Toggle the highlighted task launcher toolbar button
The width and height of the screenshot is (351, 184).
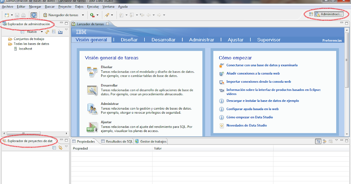34,15
